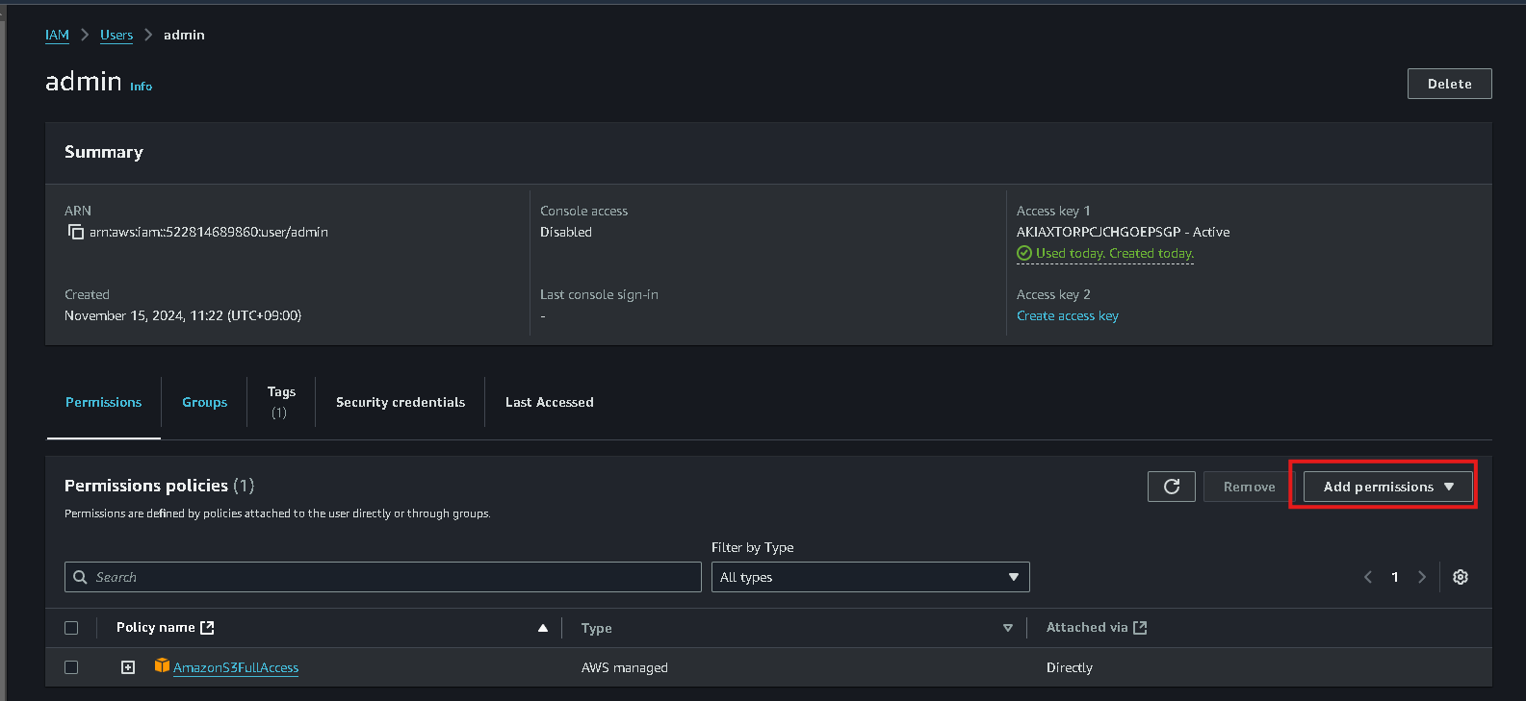Switch to the Security credentials tab
1526x701 pixels.
(401, 402)
